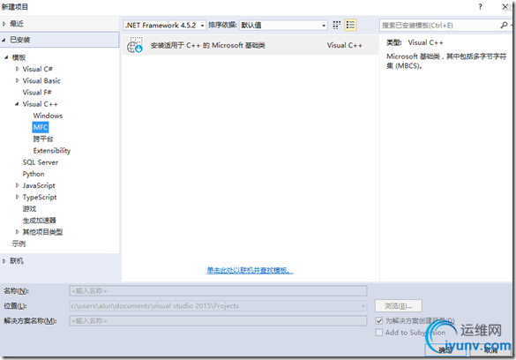The height and width of the screenshot is (360, 516).
Task: Open the help question mark
Action: point(480,6)
